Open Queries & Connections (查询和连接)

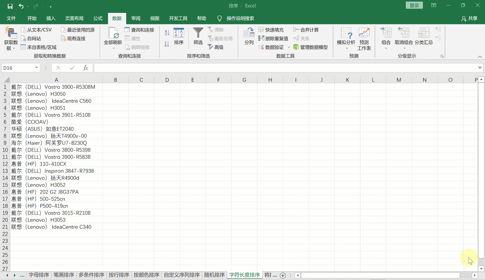[x=139, y=30]
